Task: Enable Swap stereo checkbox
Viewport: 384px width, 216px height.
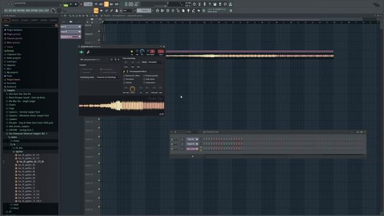Action: coord(144,83)
